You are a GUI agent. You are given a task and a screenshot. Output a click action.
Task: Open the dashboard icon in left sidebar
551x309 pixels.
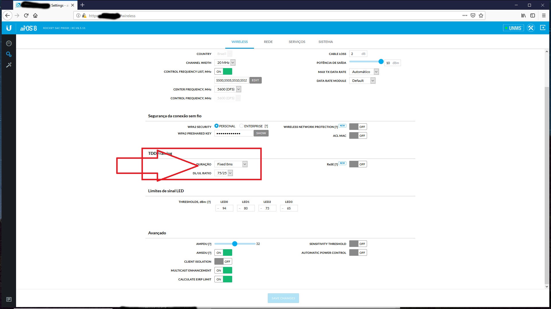pyautogui.click(x=9, y=43)
